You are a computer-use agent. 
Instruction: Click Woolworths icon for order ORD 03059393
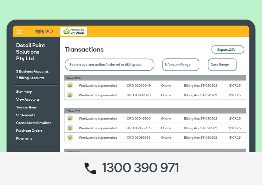pyautogui.click(x=70, y=138)
